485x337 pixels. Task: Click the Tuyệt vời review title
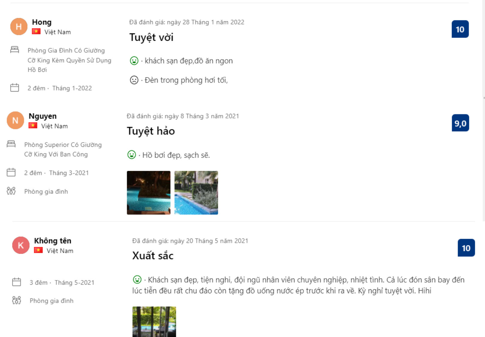[151, 37]
